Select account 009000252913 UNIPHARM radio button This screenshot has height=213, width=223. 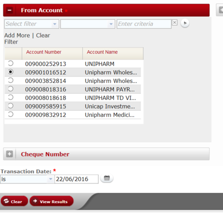click(x=11, y=63)
